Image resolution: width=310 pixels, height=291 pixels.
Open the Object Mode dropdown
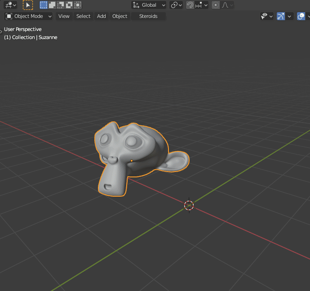coord(29,16)
